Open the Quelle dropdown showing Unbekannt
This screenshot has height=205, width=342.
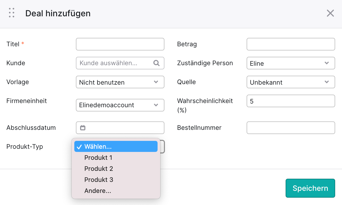click(x=291, y=82)
